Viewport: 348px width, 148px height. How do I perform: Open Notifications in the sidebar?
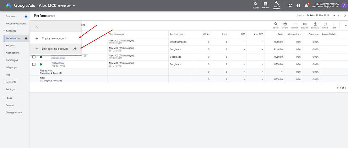click(13, 53)
